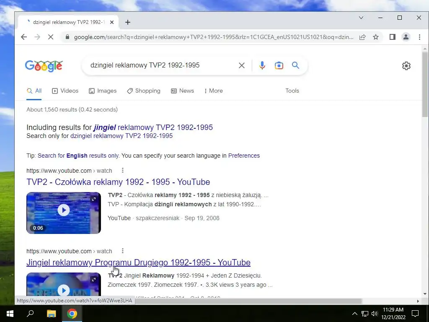This screenshot has height=322, width=429.
Task: Switch to the Shopping results tab
Action: (x=144, y=91)
